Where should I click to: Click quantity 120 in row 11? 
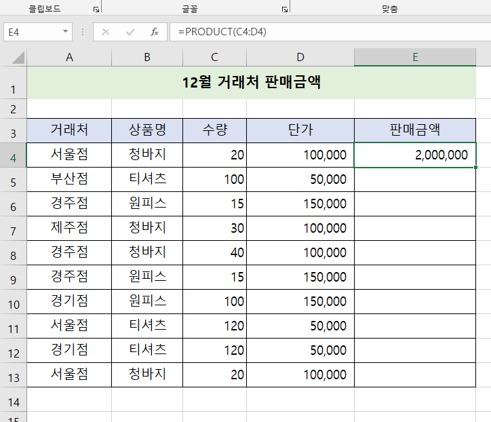click(x=214, y=326)
